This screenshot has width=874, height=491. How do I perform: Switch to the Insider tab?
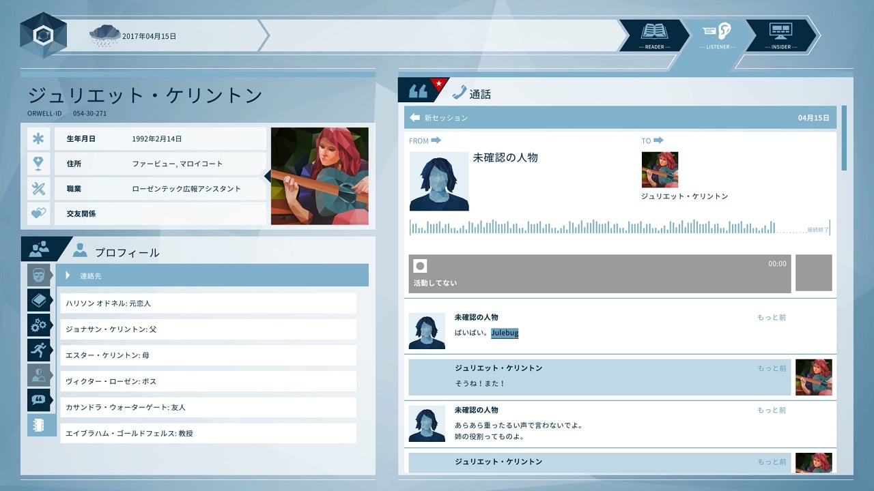coord(780,35)
